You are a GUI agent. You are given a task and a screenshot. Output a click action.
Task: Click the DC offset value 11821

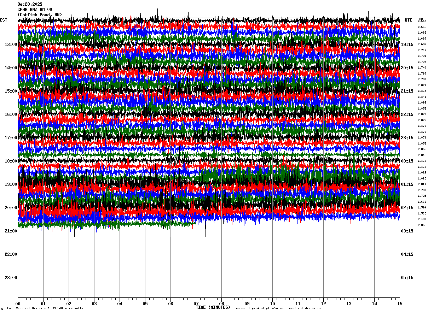click(x=422, y=85)
